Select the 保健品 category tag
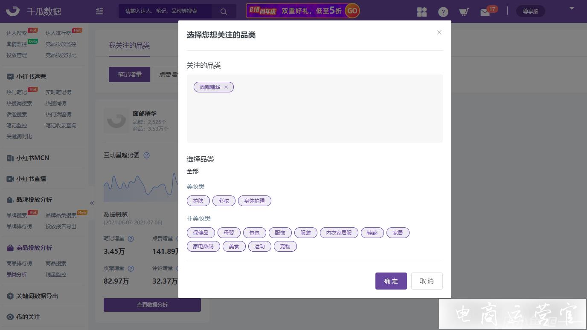 click(x=201, y=233)
